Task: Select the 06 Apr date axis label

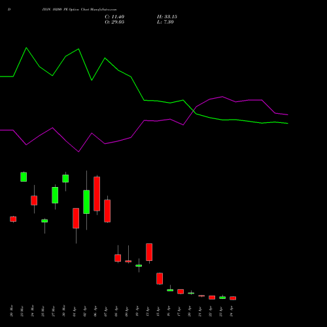Action: coord(95,311)
